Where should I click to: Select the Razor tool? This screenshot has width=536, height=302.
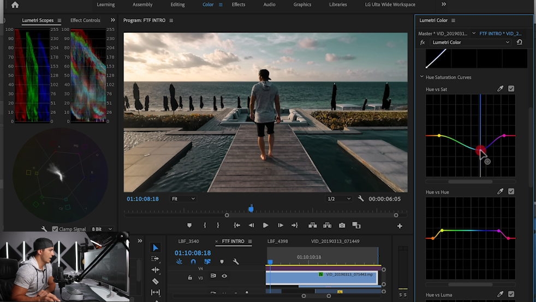pos(156,281)
